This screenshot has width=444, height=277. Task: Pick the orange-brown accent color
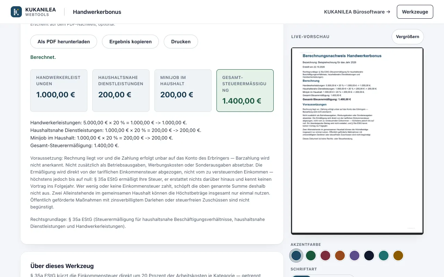point(340,256)
